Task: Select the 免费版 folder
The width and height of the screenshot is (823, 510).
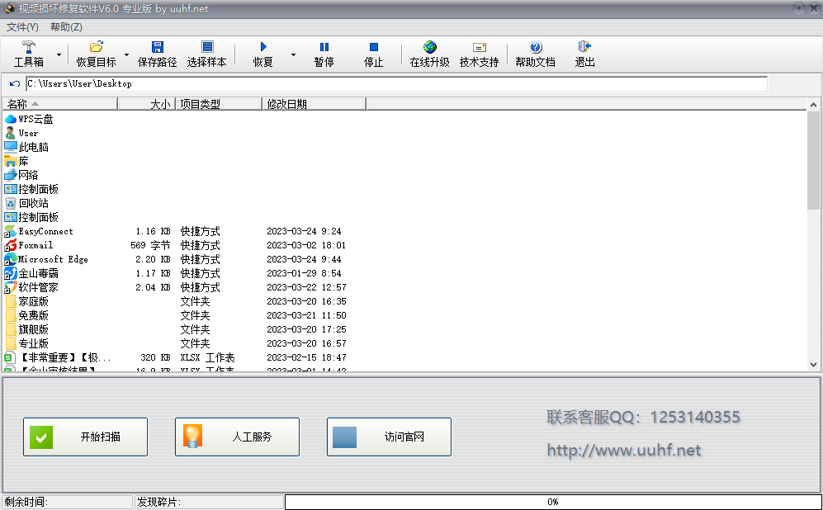Action: pos(26,315)
